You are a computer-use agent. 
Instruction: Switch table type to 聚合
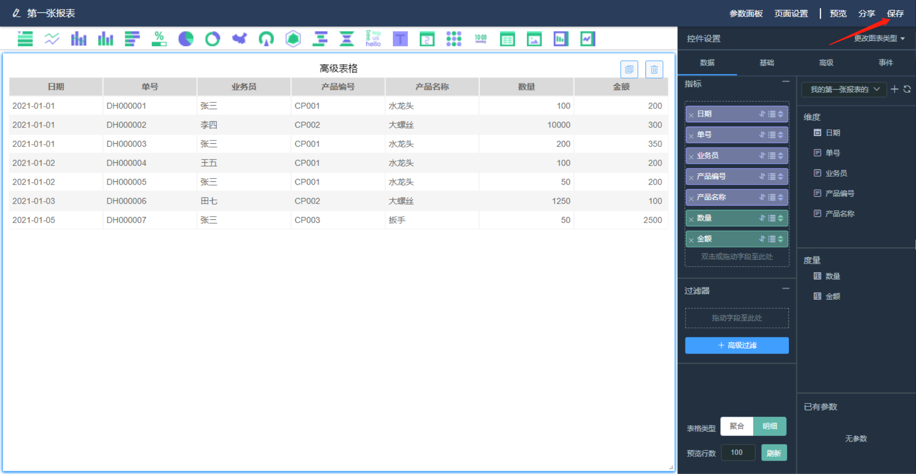737,426
